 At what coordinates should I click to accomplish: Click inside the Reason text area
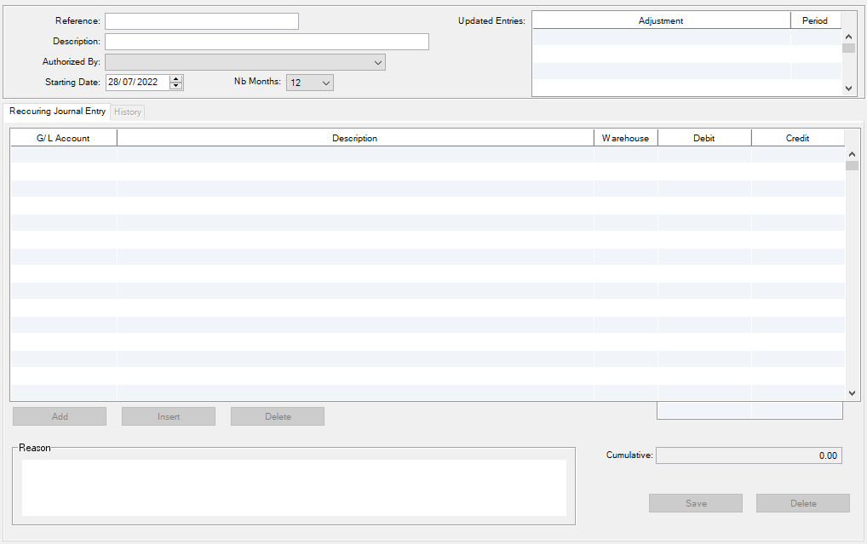pyautogui.click(x=294, y=487)
